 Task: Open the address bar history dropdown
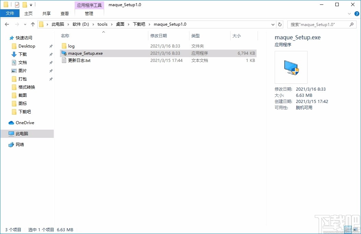tap(272, 24)
